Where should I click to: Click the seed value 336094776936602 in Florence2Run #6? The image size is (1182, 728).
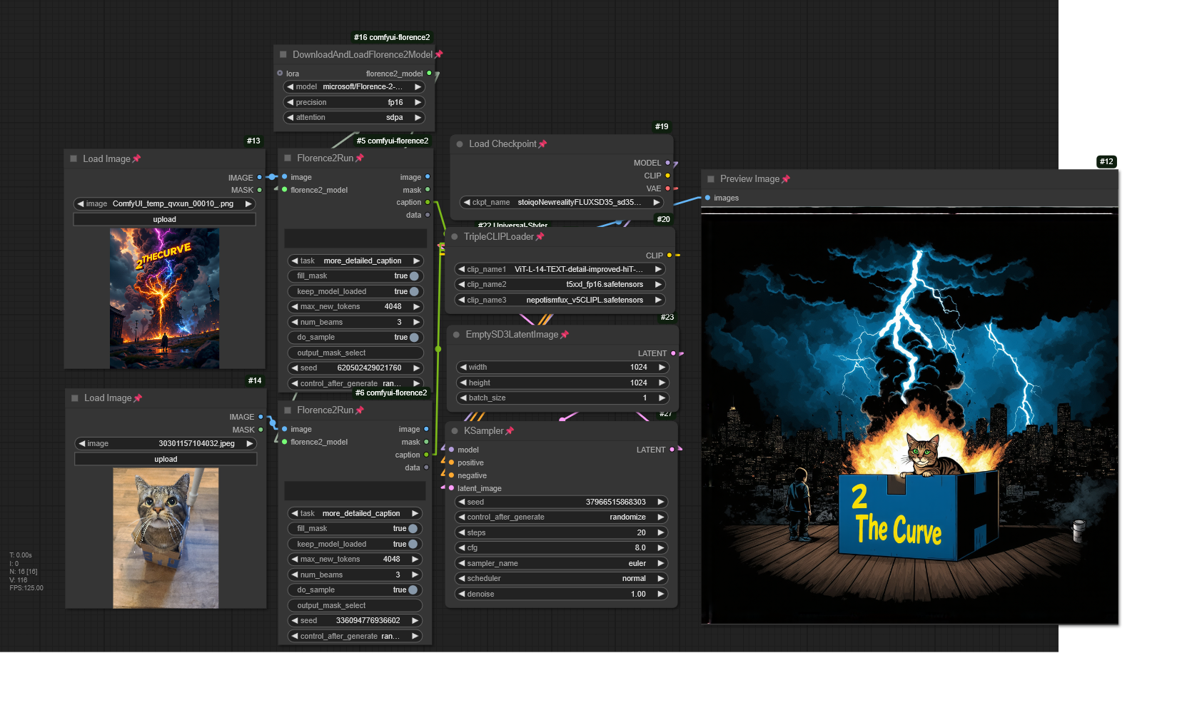point(368,621)
